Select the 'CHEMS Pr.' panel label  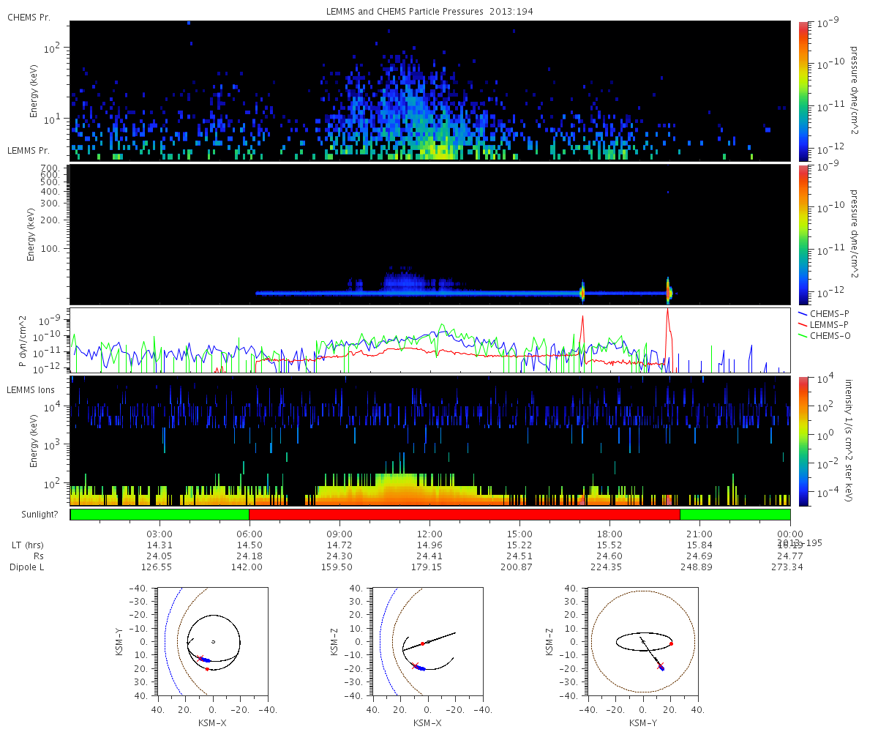[29, 17]
